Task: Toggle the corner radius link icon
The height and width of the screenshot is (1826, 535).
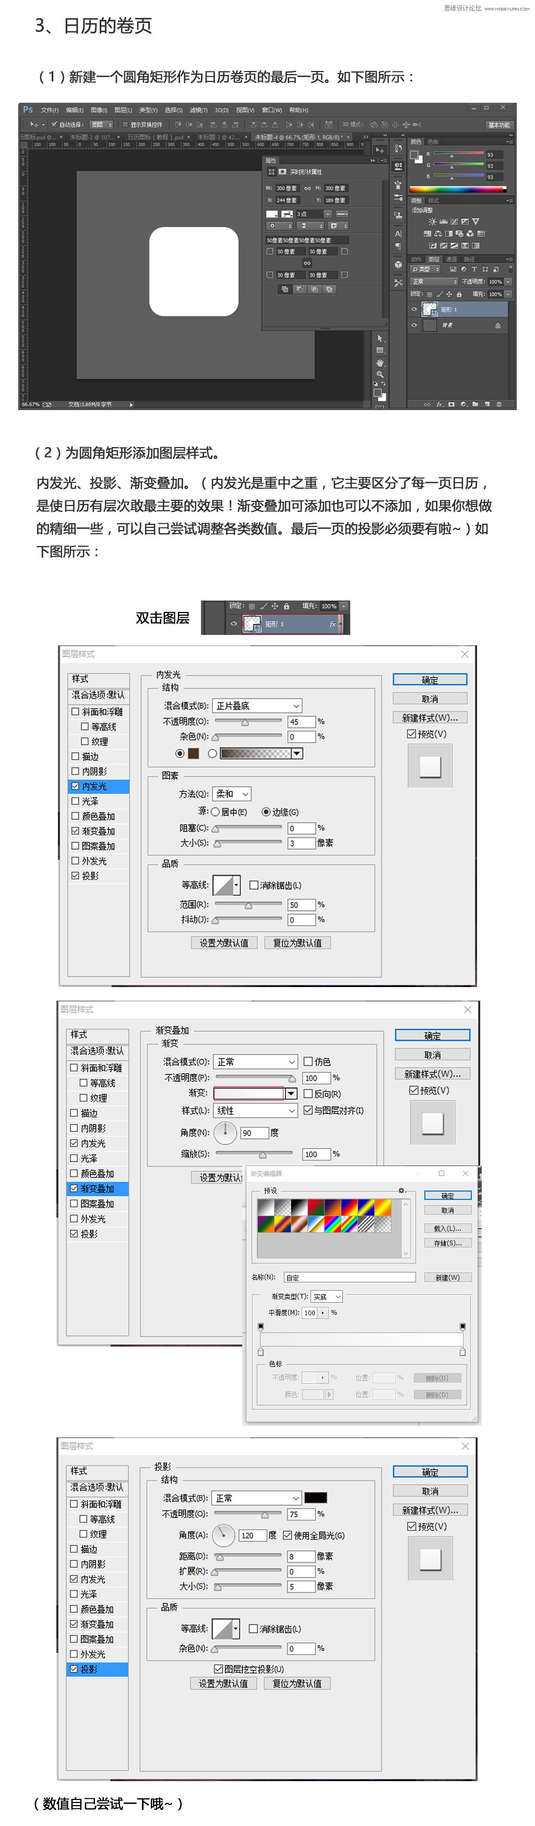Action: 306,263
